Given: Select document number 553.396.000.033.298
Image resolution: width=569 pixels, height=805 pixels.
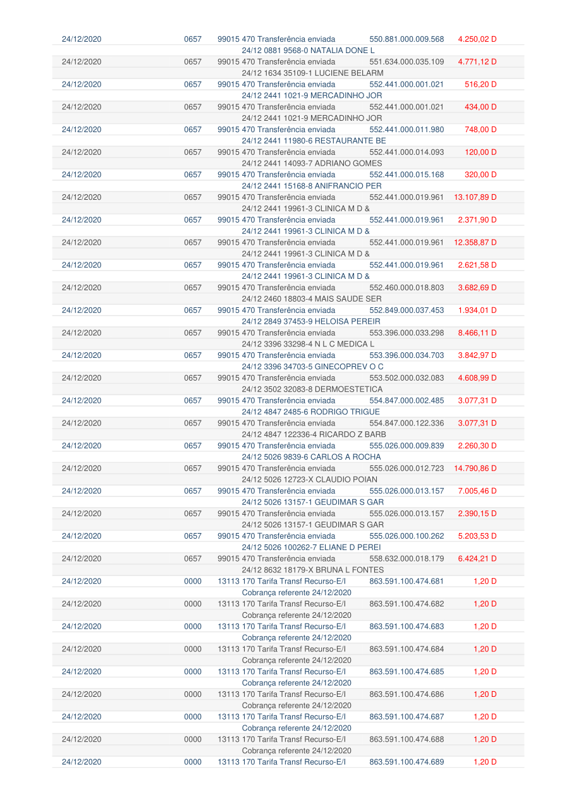Looking at the screenshot, I should (x=407, y=333).
